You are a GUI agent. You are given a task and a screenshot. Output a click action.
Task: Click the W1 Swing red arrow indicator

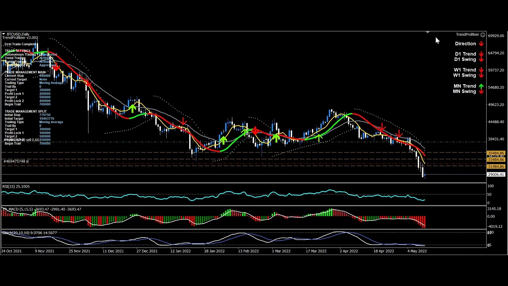click(x=481, y=75)
